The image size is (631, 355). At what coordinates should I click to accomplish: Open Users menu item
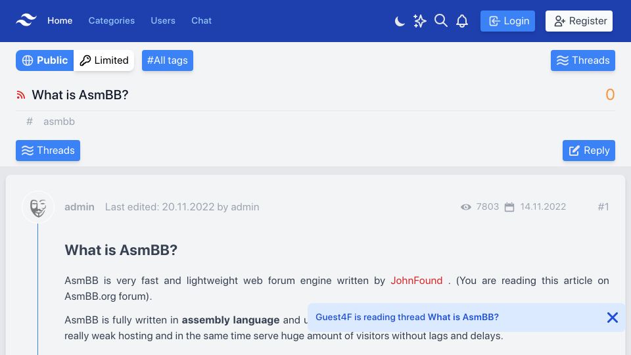[x=163, y=20]
